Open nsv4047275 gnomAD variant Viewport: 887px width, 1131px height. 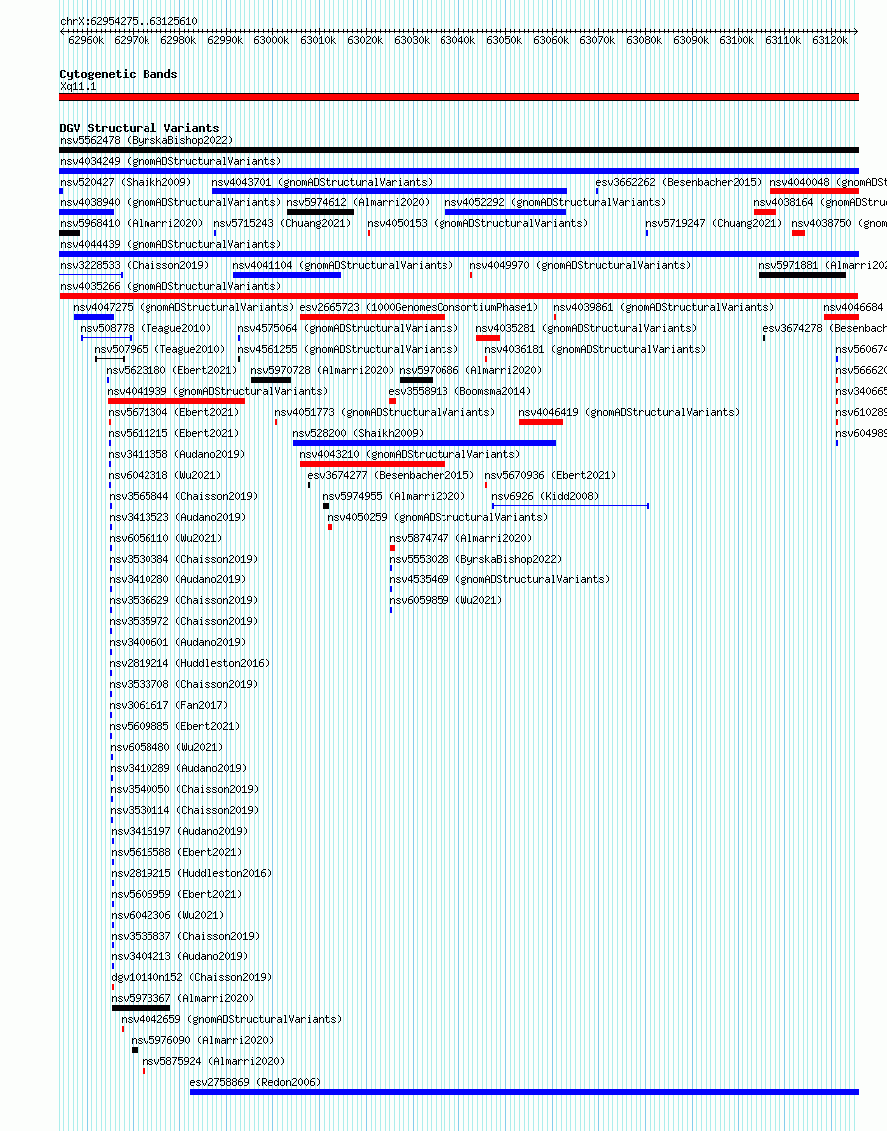(183, 307)
